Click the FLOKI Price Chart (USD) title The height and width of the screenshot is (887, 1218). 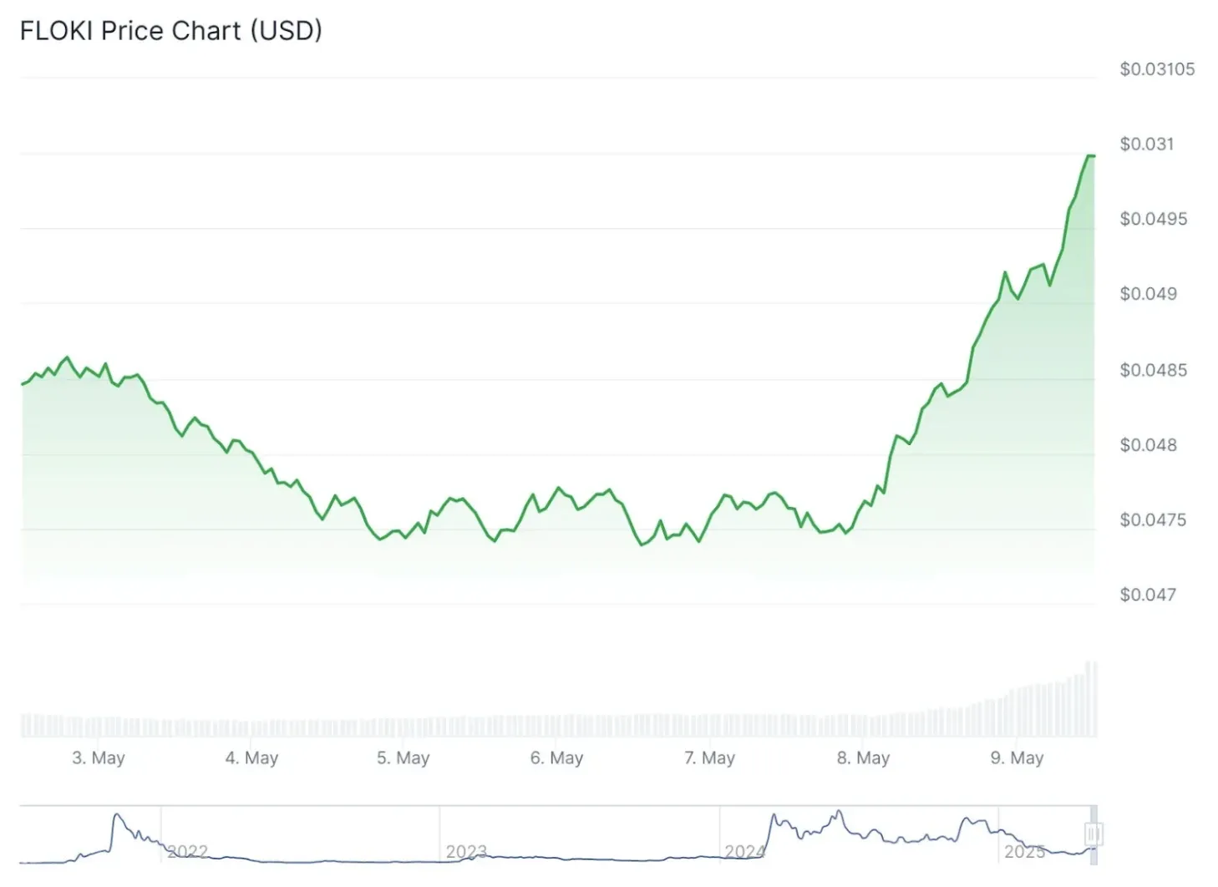pos(170,31)
